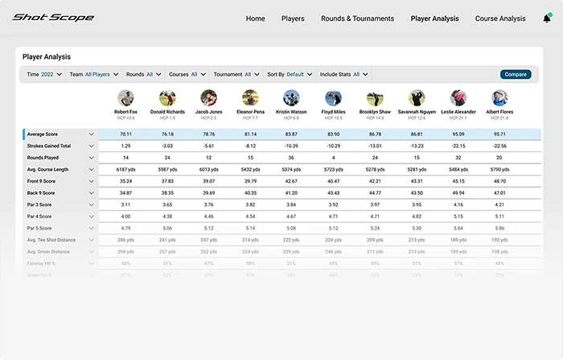Click the Back 9 Score label
The image size is (563, 360).
pyautogui.click(x=41, y=192)
